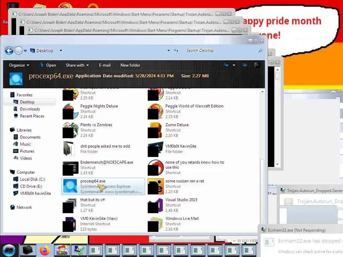This screenshot has width=343, height=257.
Task: Create a New folder
Action: 130,65
